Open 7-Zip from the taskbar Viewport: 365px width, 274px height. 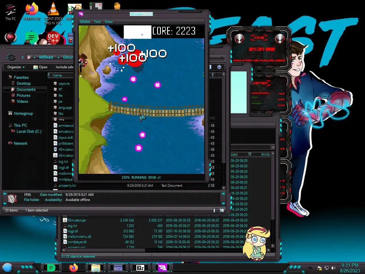[140, 268]
